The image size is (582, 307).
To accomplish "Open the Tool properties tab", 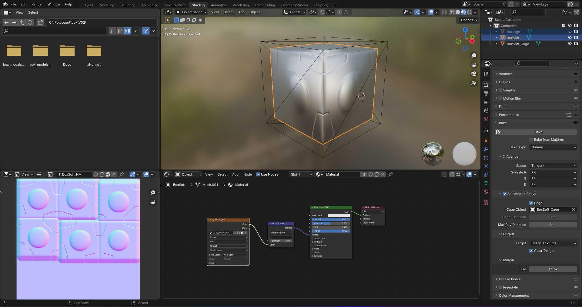I will (486, 74).
